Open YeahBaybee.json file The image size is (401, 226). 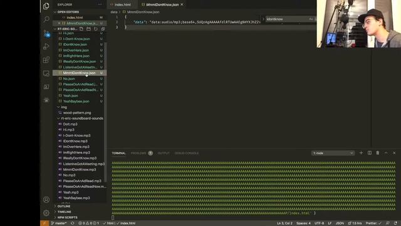80,101
